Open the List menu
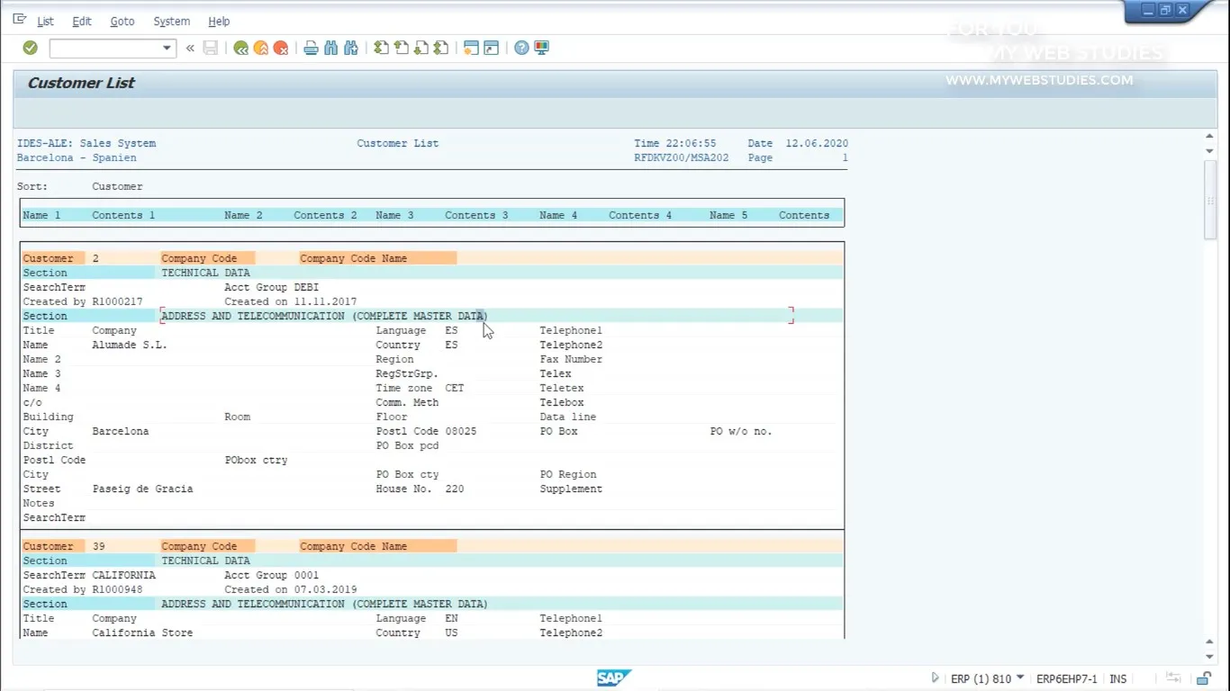Image resolution: width=1230 pixels, height=691 pixels. coord(45,21)
